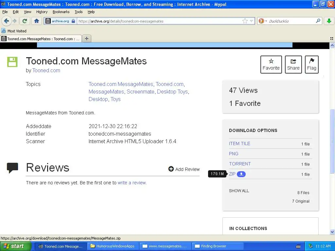Open the Bookmarks menu
This screenshot has width=335, height=251.
pyautogui.click(x=61, y=12)
